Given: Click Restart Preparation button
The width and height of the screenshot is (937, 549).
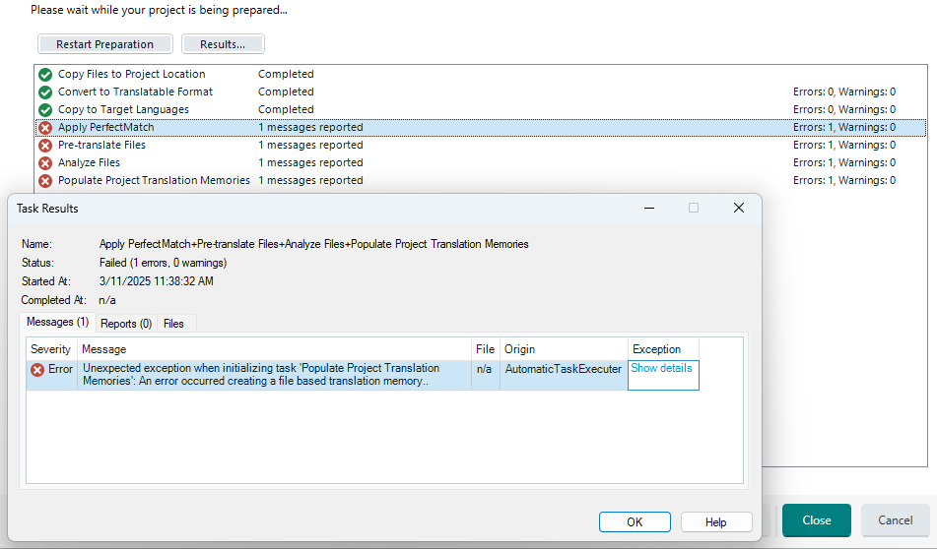Looking at the screenshot, I should tap(105, 44).
